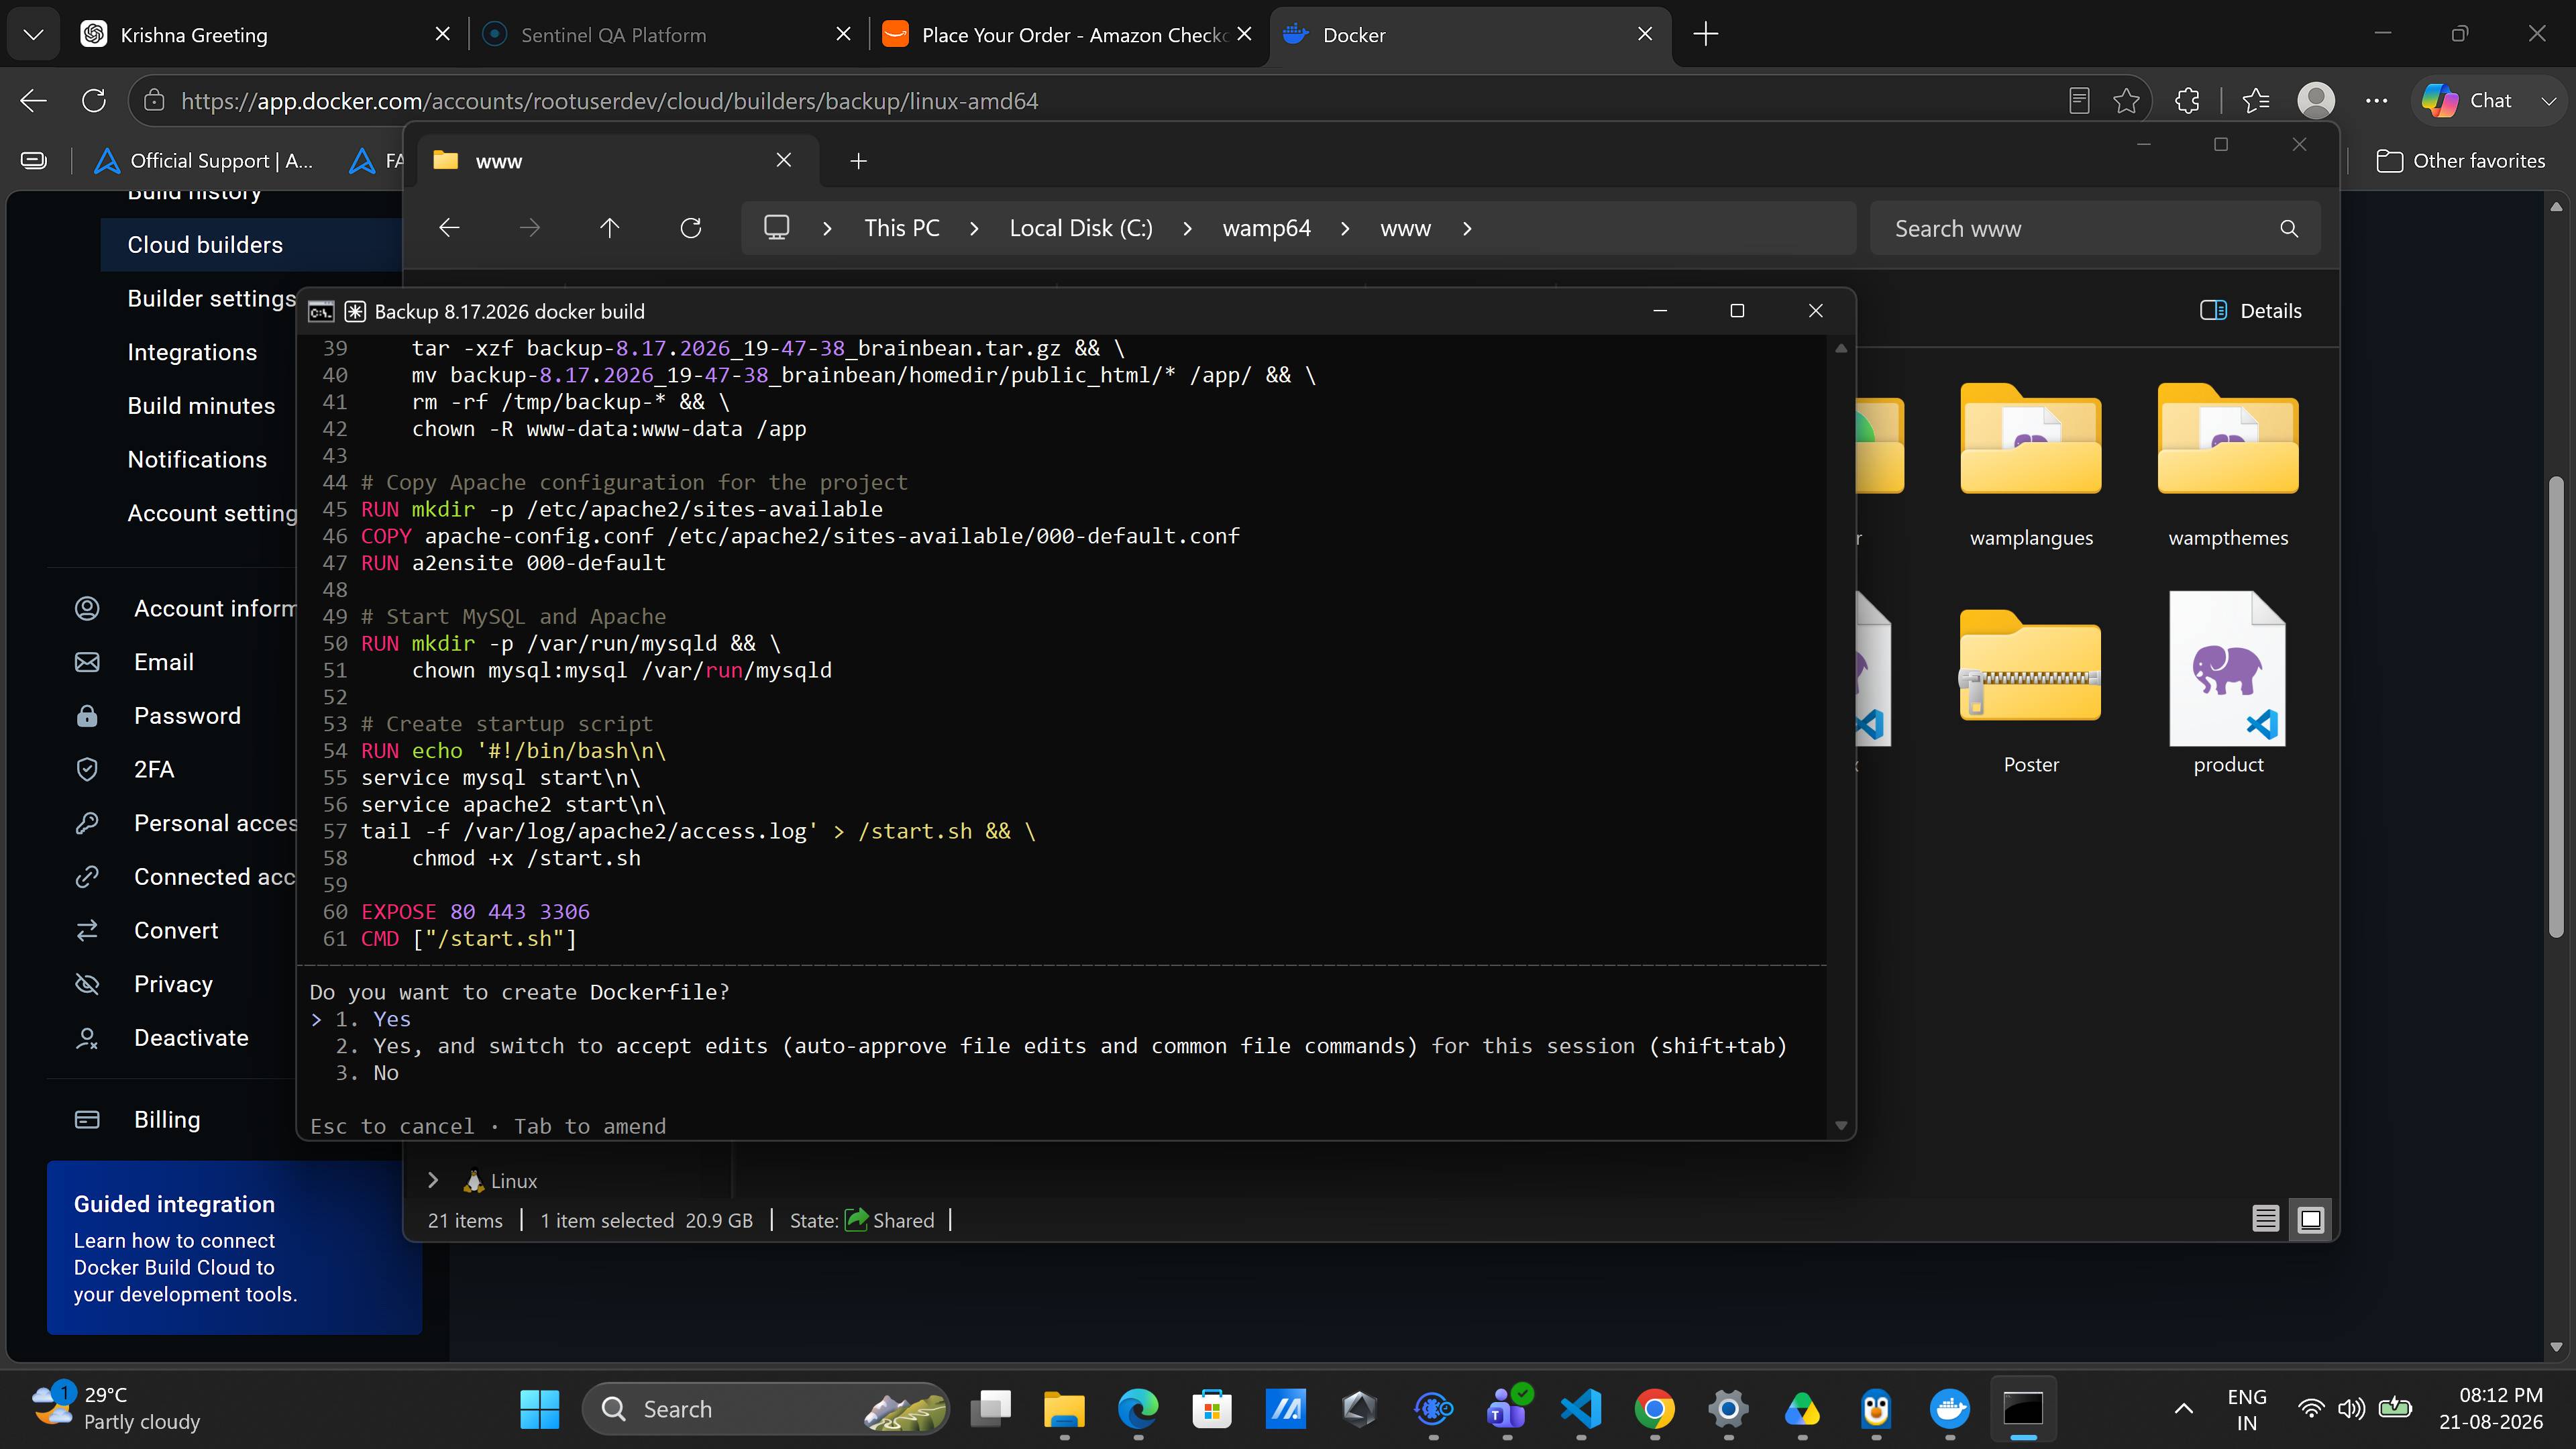Open the Billing settings link
The width and height of the screenshot is (2576, 1449).
pos(167,1119)
